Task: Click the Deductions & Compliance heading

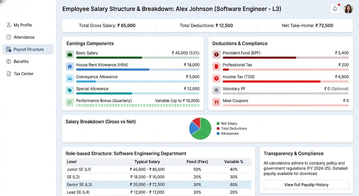Action: pos(240,43)
